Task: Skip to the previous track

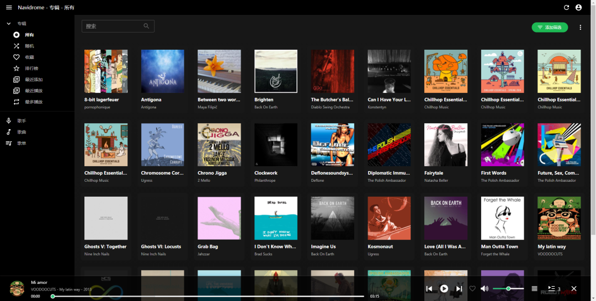Action: click(429, 289)
